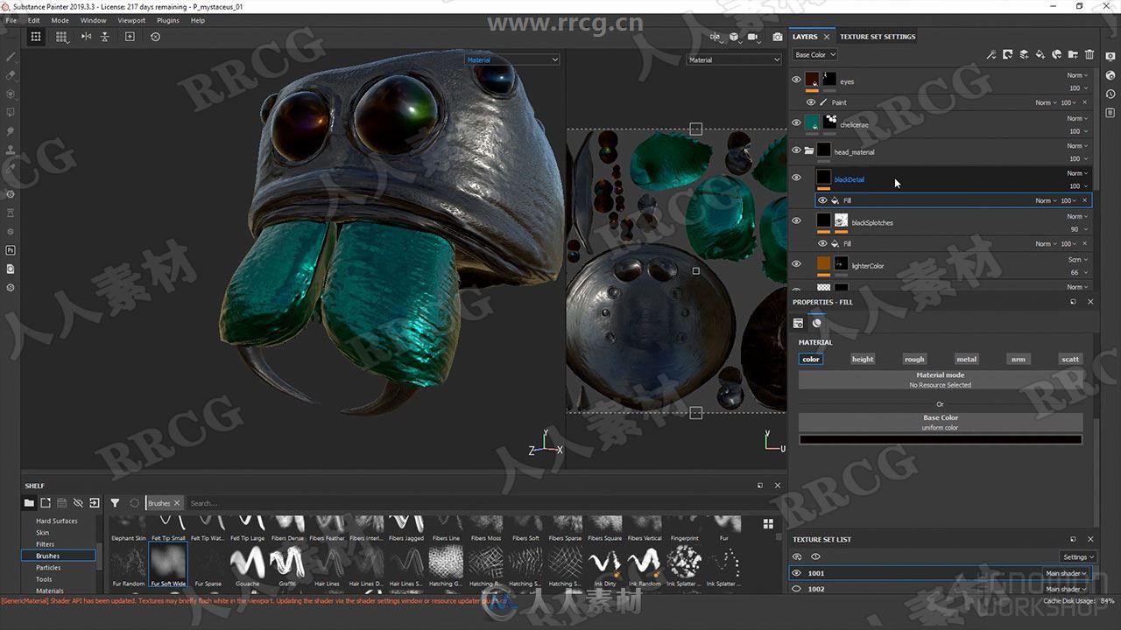
Task: Open the Base Color channel dropdown
Action: coord(814,55)
